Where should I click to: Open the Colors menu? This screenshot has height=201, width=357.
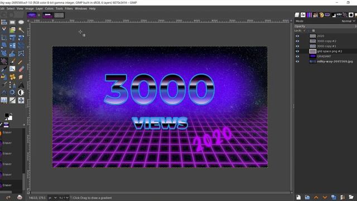pos(49,9)
